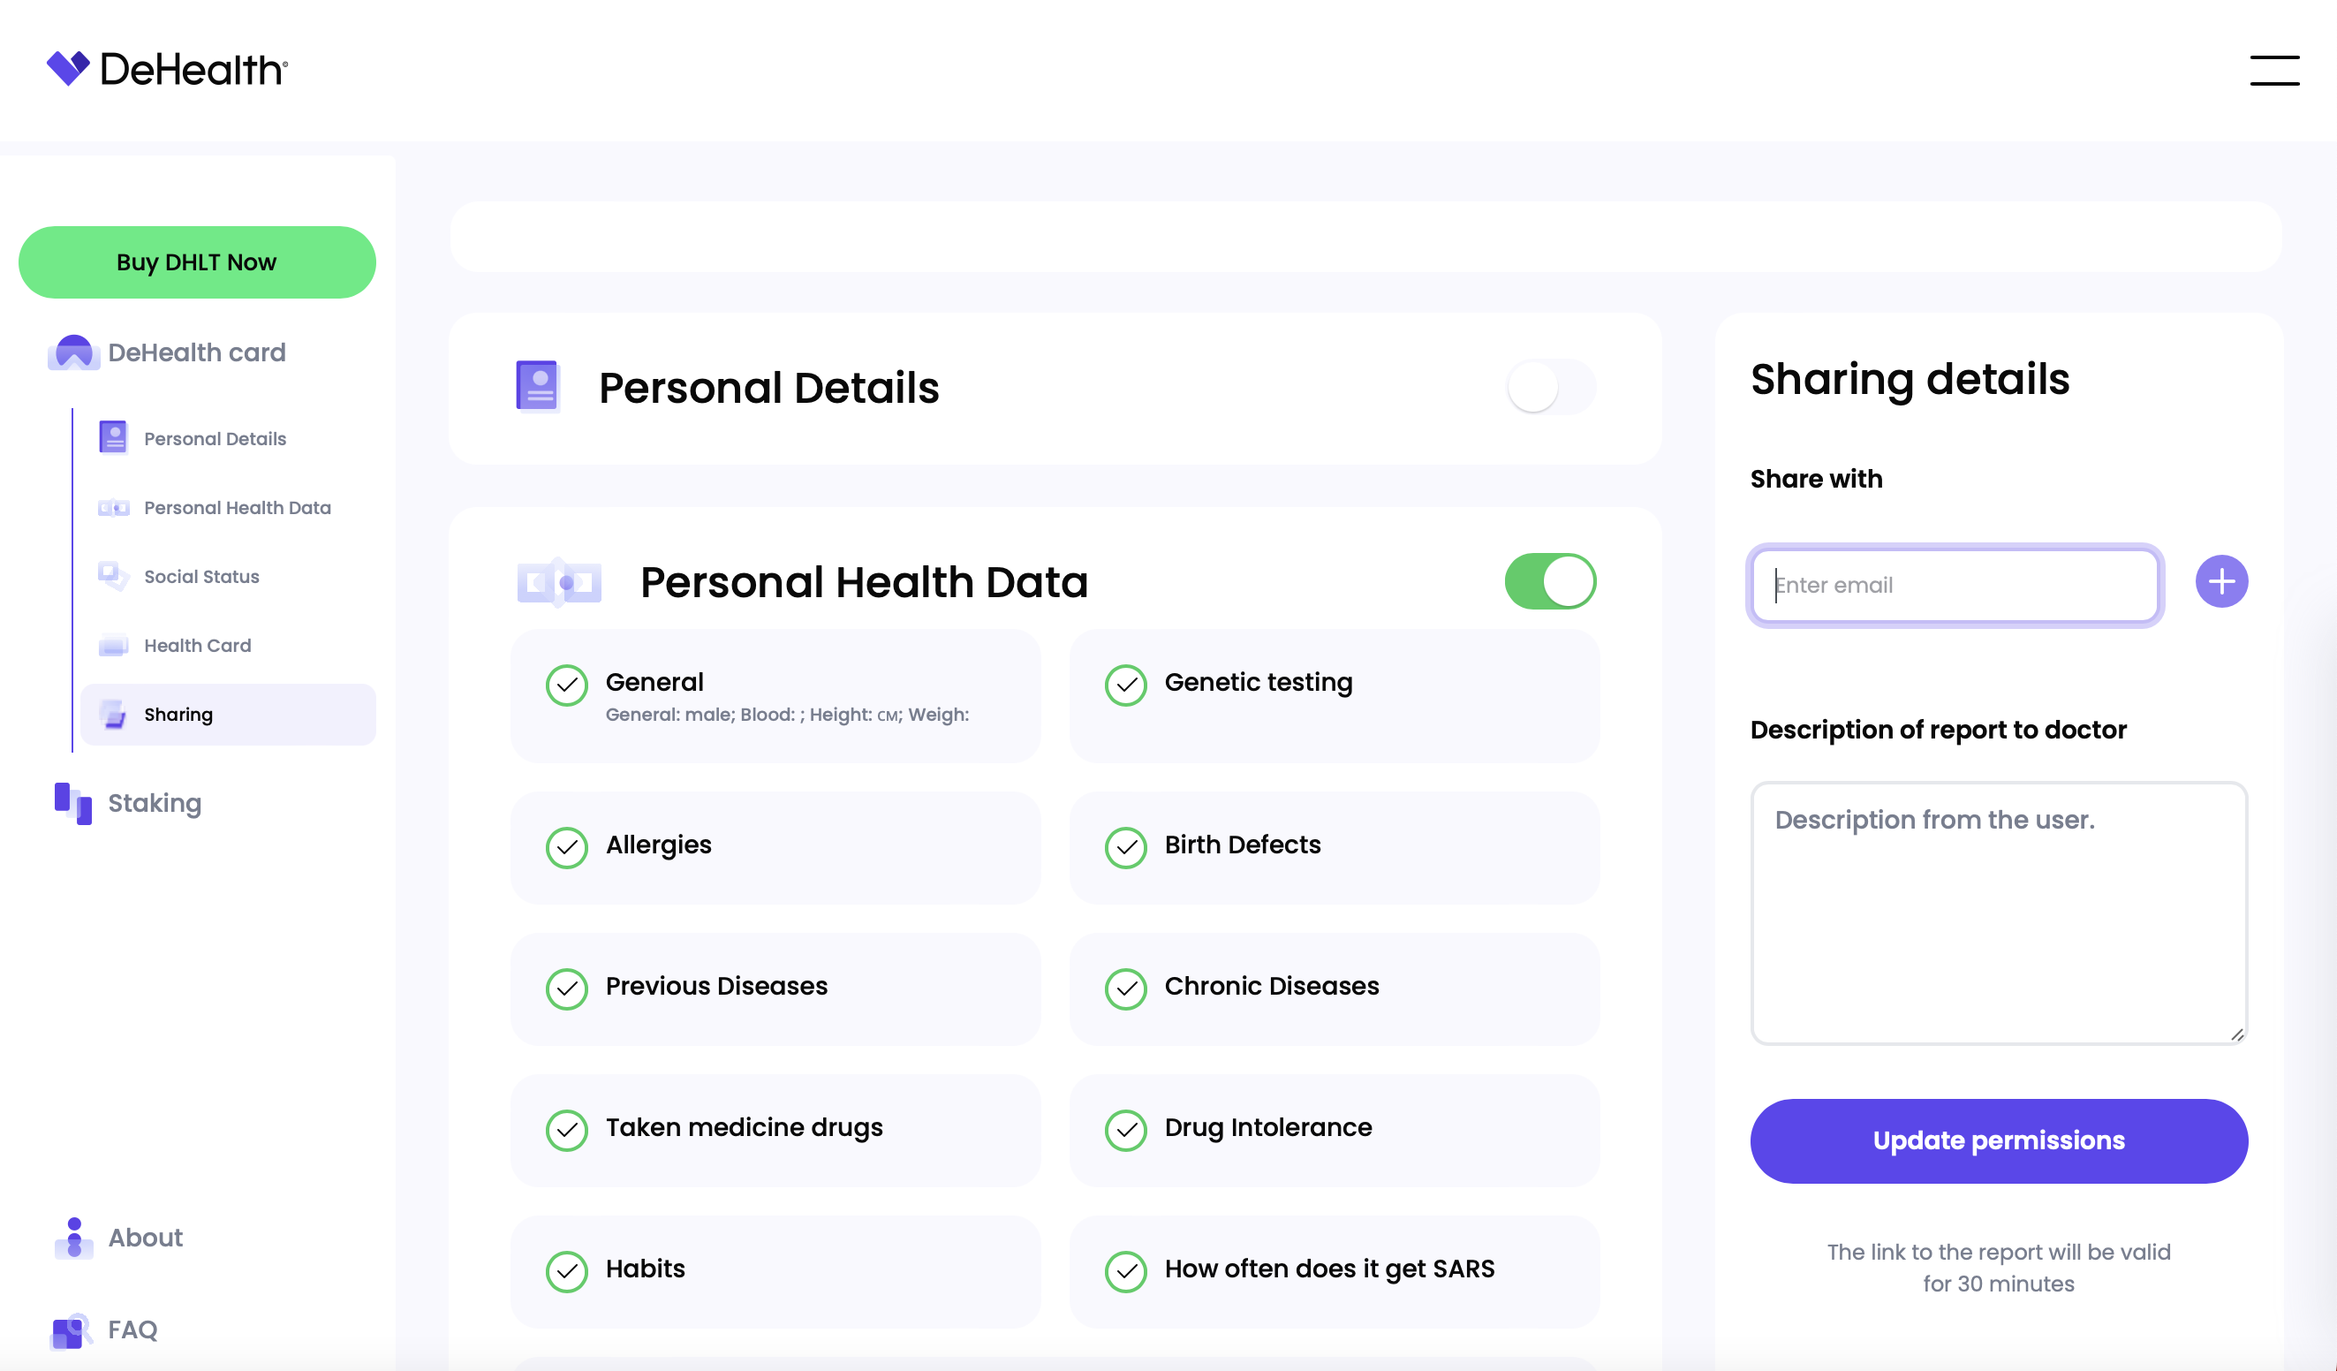Click the Update permissions button

[1999, 1141]
